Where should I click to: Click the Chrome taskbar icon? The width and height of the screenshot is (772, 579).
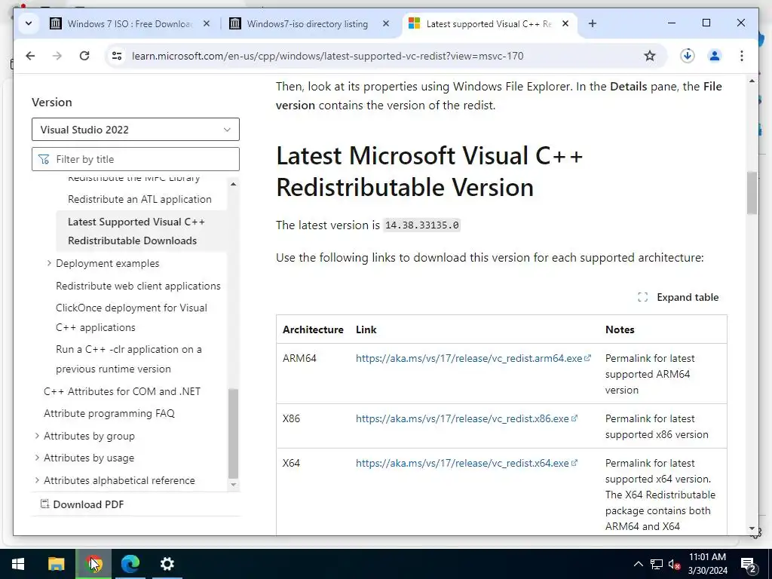coord(93,564)
